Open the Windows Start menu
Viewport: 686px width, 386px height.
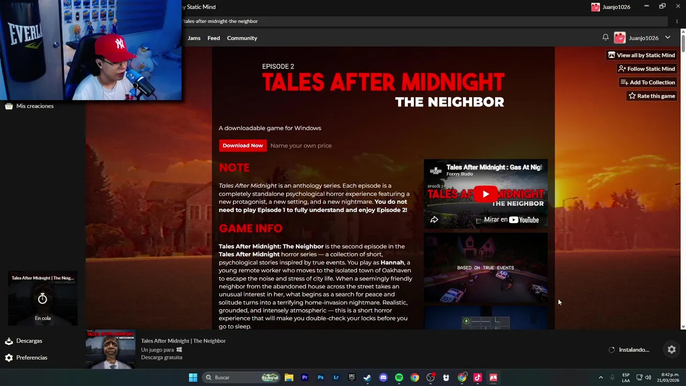coord(193,377)
